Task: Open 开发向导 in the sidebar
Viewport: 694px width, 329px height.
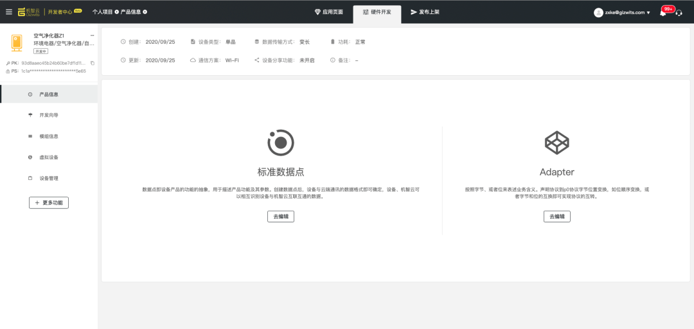Action: click(49, 115)
